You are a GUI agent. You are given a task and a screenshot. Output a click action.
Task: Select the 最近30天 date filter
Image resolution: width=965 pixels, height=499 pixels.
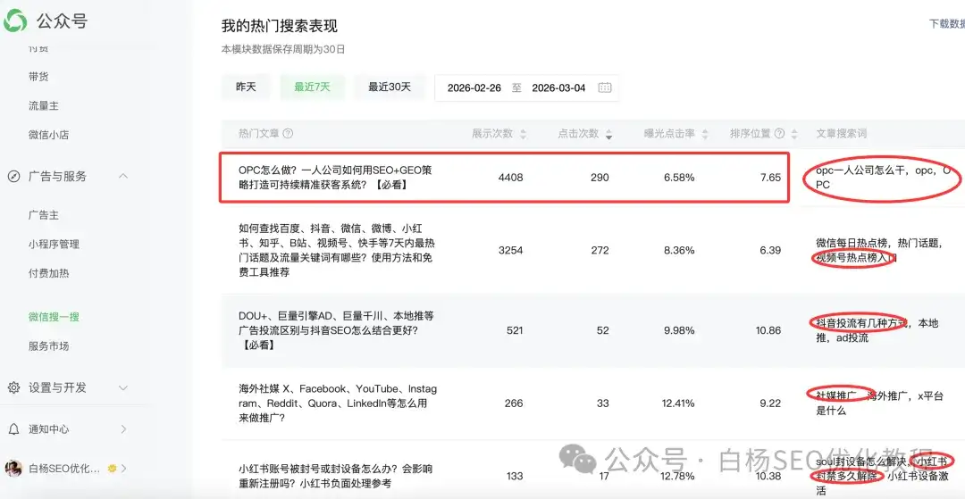(x=390, y=87)
